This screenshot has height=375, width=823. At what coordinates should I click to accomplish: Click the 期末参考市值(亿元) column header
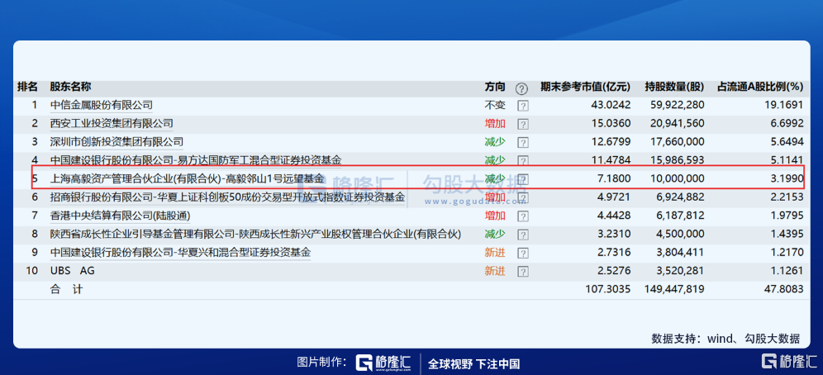[x=586, y=87]
